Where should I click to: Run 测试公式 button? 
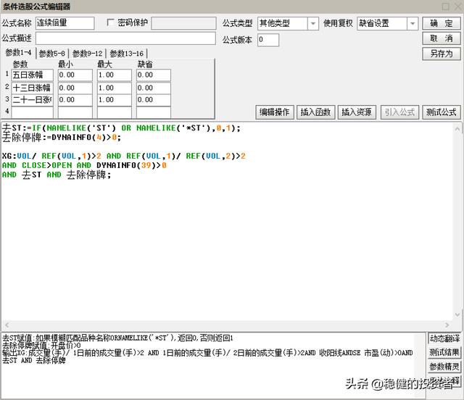tap(441, 112)
